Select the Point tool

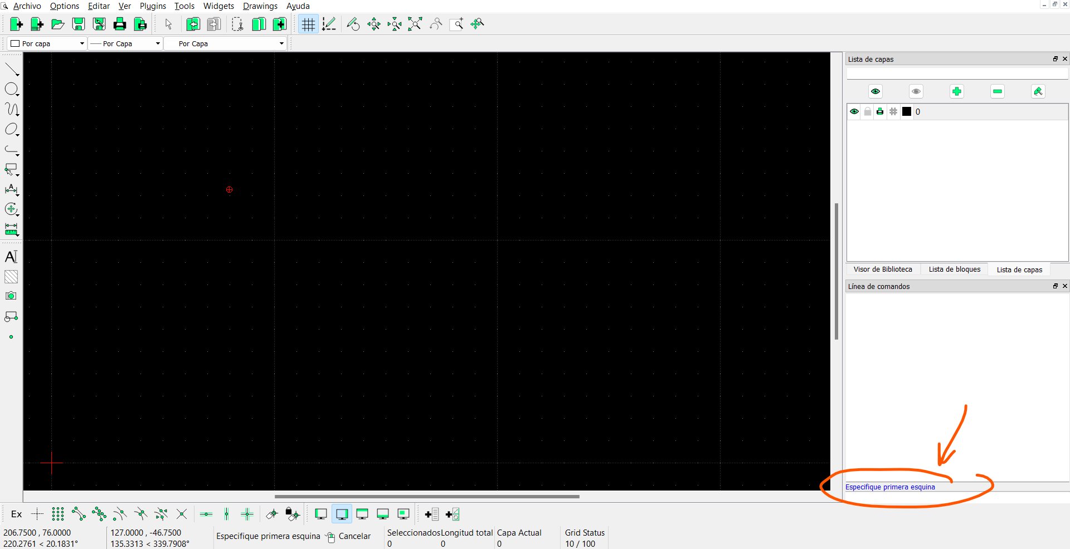(x=11, y=337)
